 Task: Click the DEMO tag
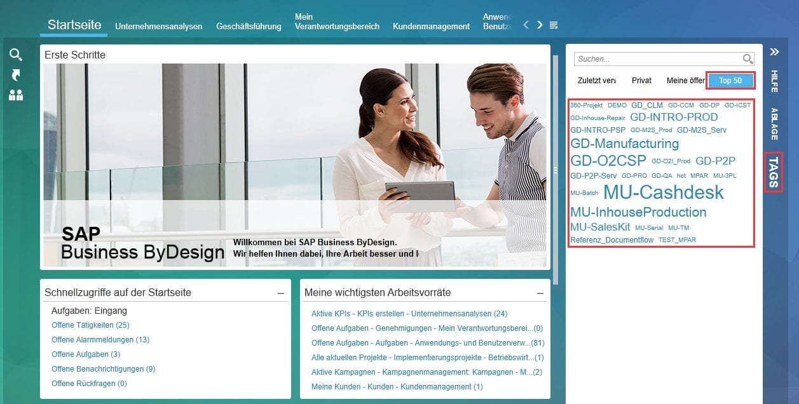coord(617,105)
